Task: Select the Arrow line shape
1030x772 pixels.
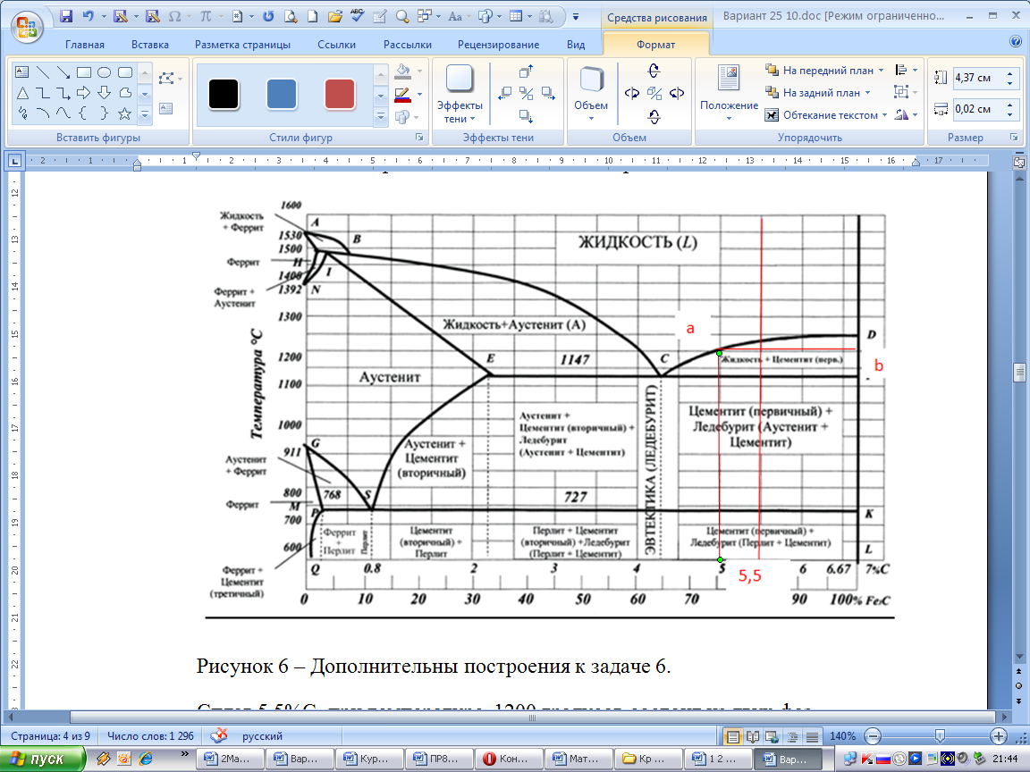Action: [63, 72]
